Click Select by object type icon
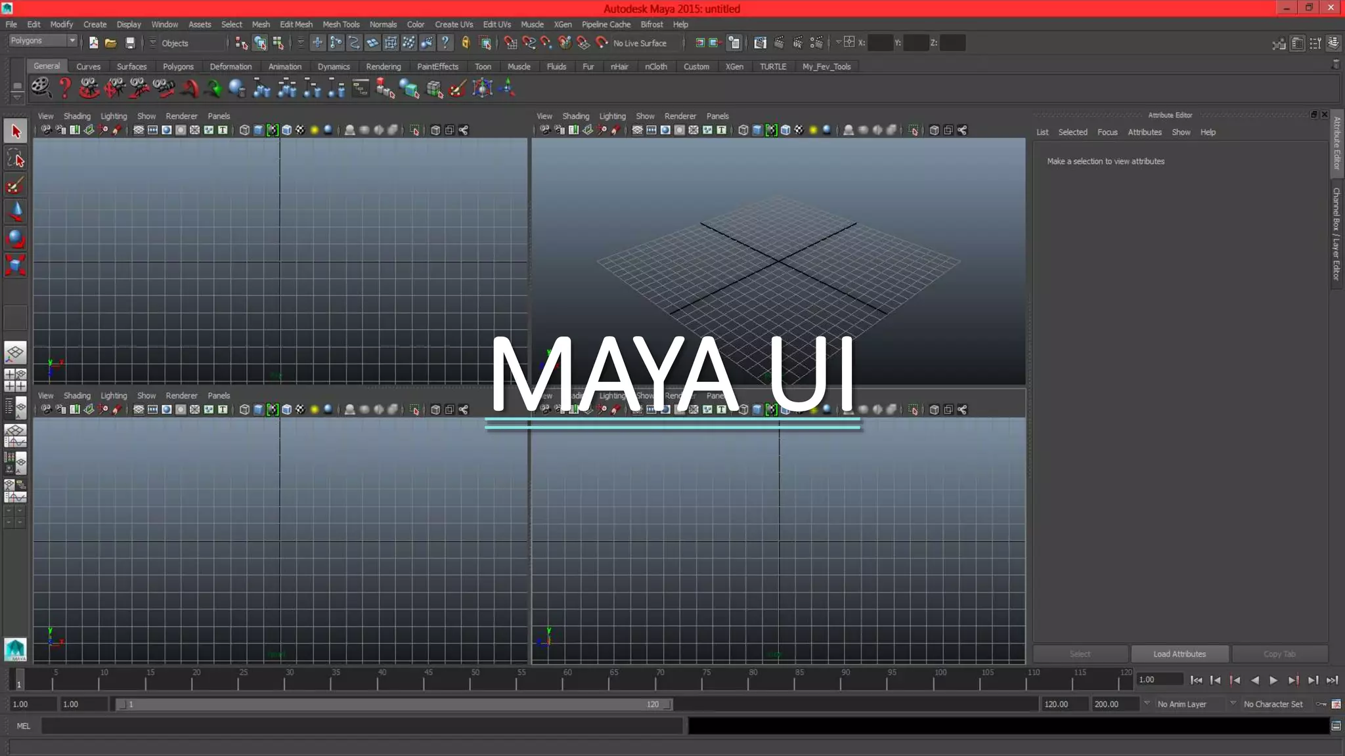Screen dimensions: 1345x756 click(260, 43)
